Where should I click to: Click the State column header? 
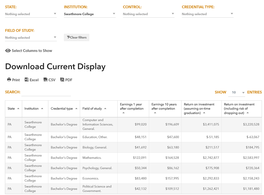pos(14,109)
